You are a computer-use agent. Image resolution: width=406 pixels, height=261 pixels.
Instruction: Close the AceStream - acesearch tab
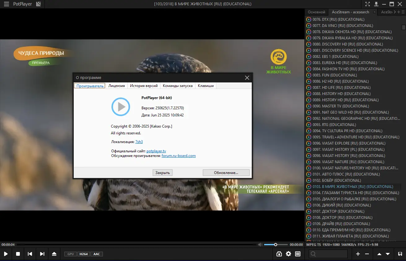pos(374,12)
